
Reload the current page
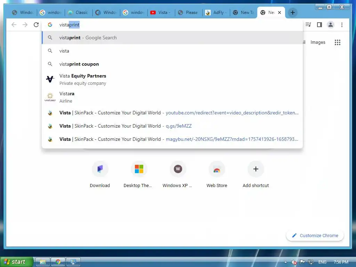[36, 25]
